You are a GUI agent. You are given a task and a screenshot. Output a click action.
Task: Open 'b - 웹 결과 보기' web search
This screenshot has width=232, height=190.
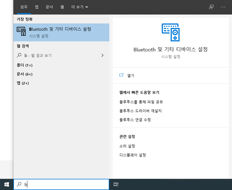(61, 55)
